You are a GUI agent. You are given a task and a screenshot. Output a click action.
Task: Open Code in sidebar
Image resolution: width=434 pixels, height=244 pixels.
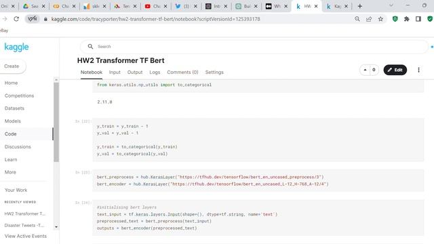[x=11, y=134]
